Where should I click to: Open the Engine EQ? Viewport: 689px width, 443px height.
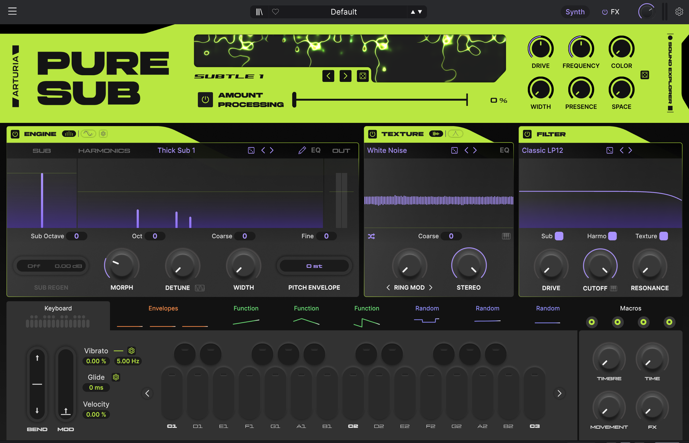click(x=316, y=150)
